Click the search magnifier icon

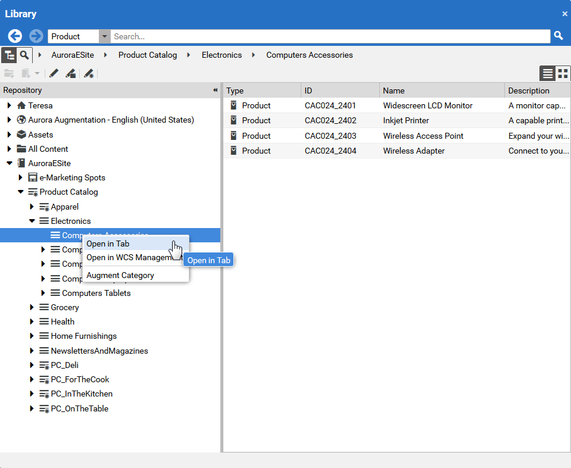pyautogui.click(x=558, y=36)
